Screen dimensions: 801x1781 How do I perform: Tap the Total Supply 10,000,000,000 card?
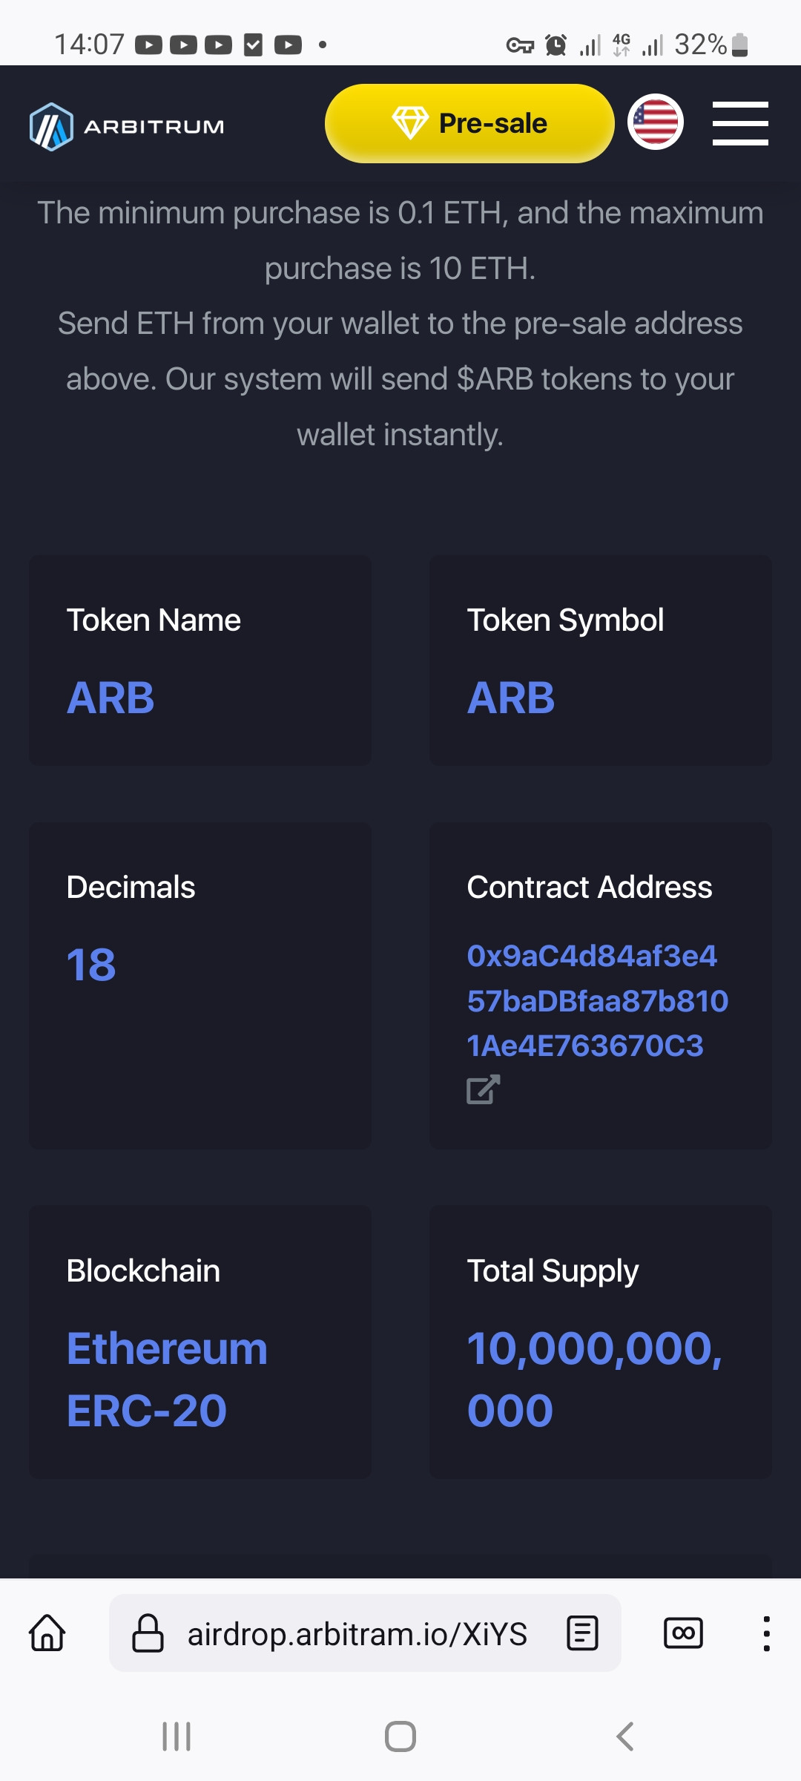tap(601, 1342)
